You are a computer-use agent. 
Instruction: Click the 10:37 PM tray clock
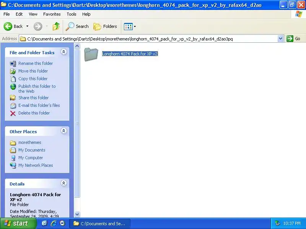click(292, 223)
